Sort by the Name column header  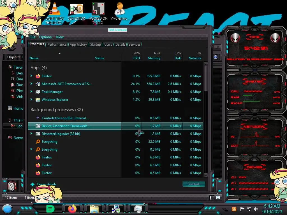point(34,58)
